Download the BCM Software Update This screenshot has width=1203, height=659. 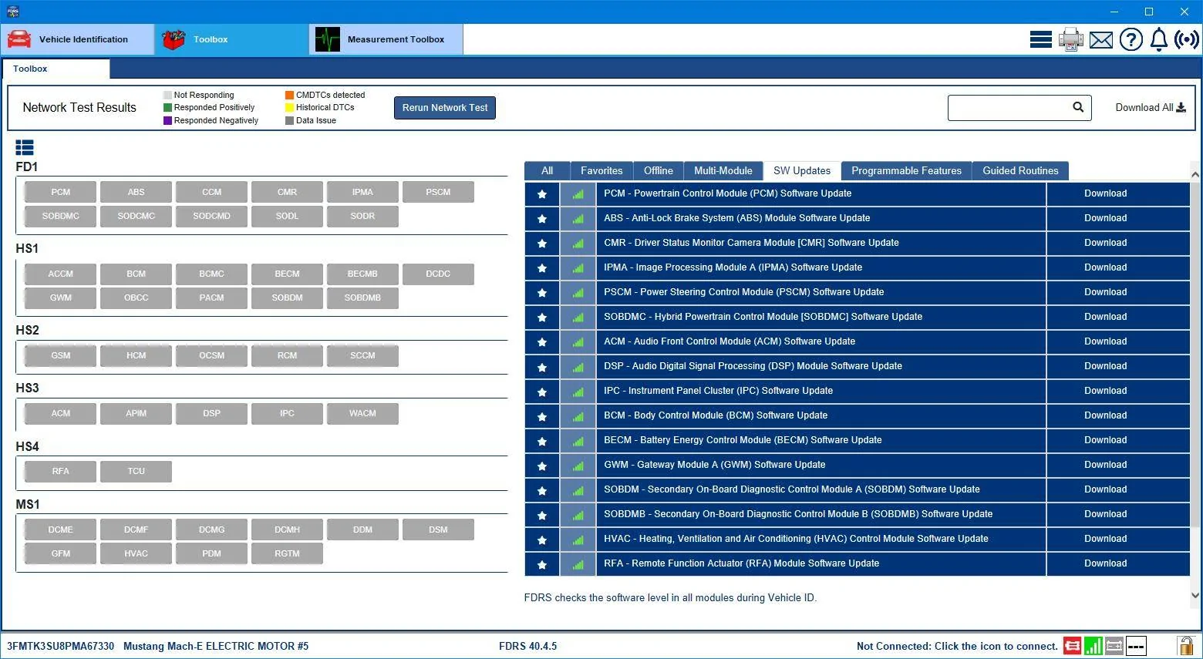coord(1105,415)
